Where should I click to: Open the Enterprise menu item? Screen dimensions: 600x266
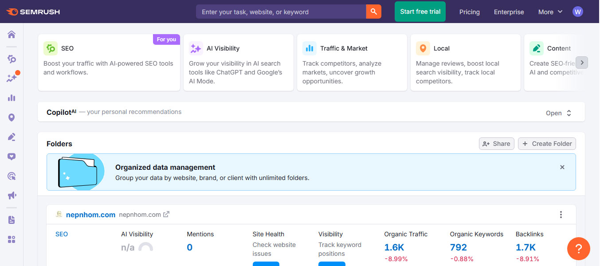tap(509, 12)
